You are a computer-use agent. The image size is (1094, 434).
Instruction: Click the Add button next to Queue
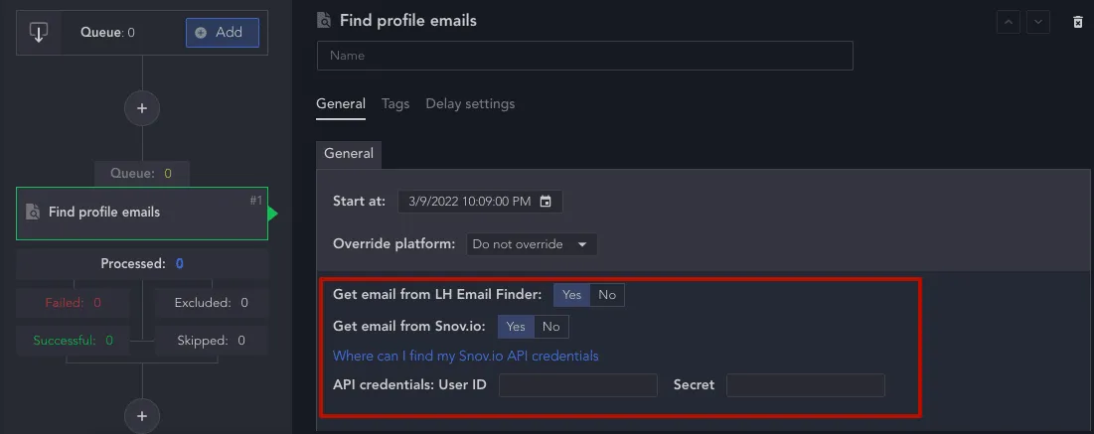tap(223, 33)
